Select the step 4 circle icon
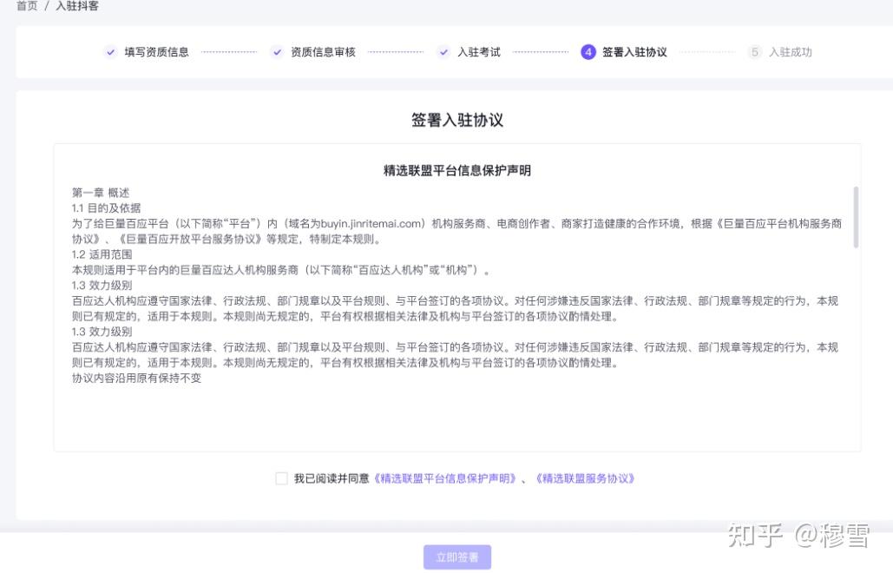 pos(588,52)
